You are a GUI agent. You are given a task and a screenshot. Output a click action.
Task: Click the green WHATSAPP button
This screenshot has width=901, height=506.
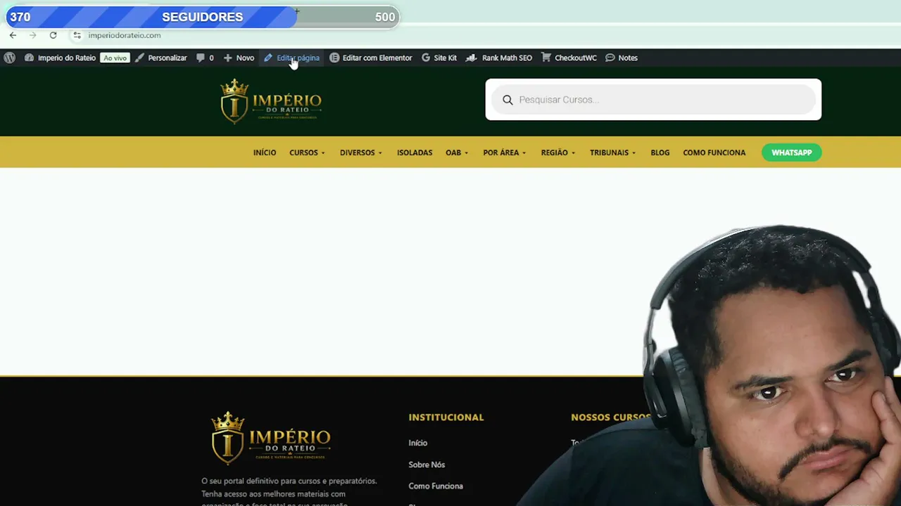[x=791, y=153]
